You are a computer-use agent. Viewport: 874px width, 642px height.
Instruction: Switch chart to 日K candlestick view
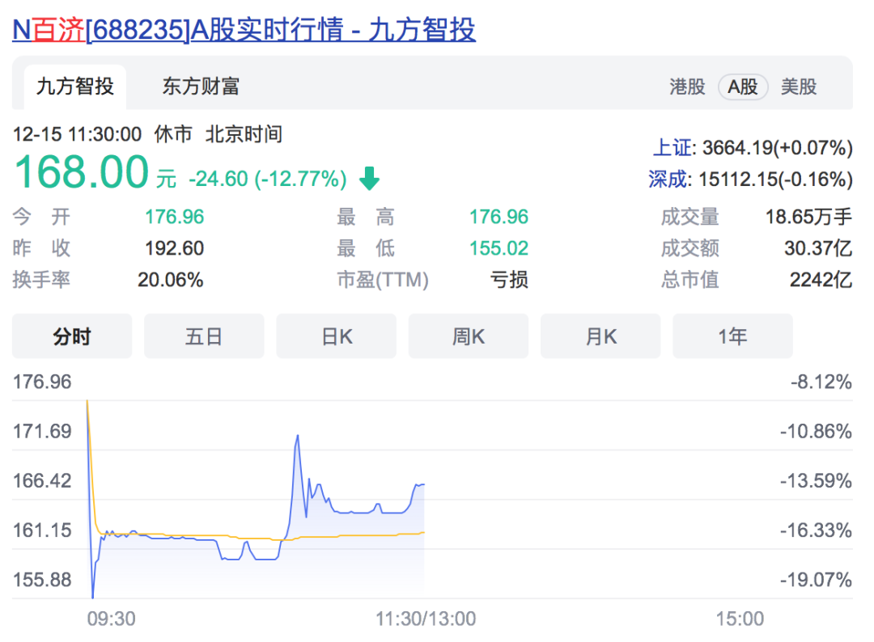336,336
